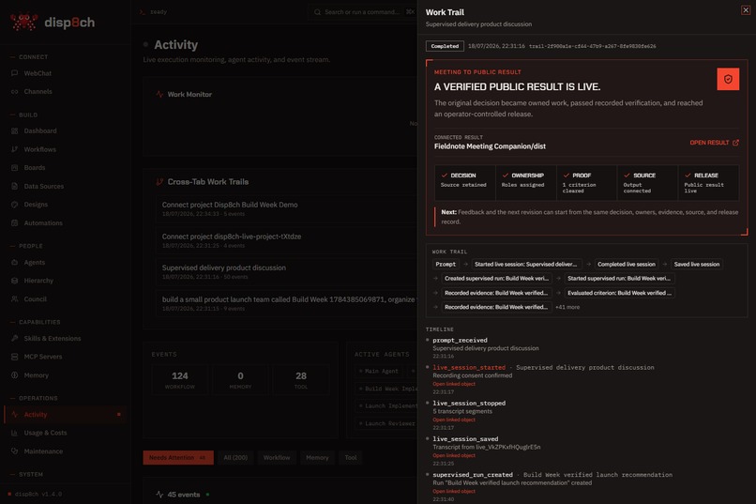
Task: Open Channels icon in sidebar
Action: tap(14, 92)
